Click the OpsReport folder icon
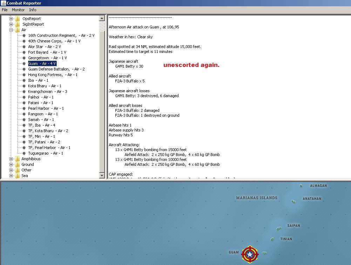Image resolution: width=351 pixels, height=265 pixels. pyautogui.click(x=17, y=19)
